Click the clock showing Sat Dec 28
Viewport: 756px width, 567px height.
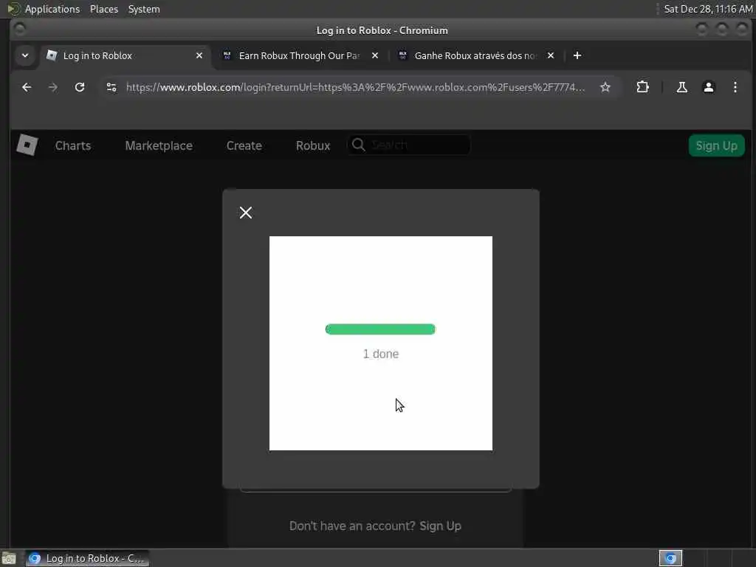pos(708,9)
